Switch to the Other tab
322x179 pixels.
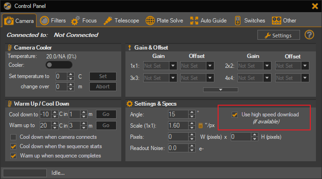[284, 21]
